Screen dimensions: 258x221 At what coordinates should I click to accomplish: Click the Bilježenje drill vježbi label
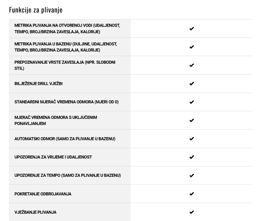pos(38,84)
